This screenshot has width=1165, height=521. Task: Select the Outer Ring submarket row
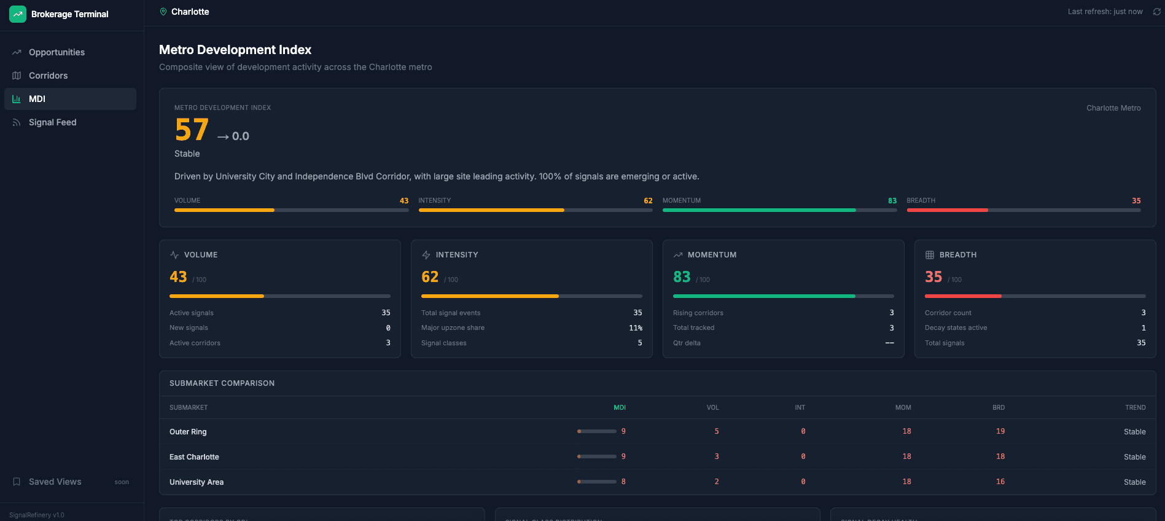click(x=657, y=431)
